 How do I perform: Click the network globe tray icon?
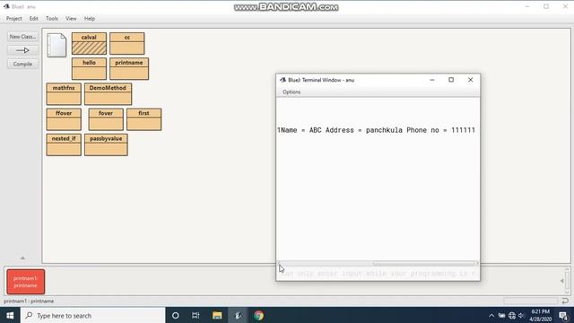click(x=512, y=315)
